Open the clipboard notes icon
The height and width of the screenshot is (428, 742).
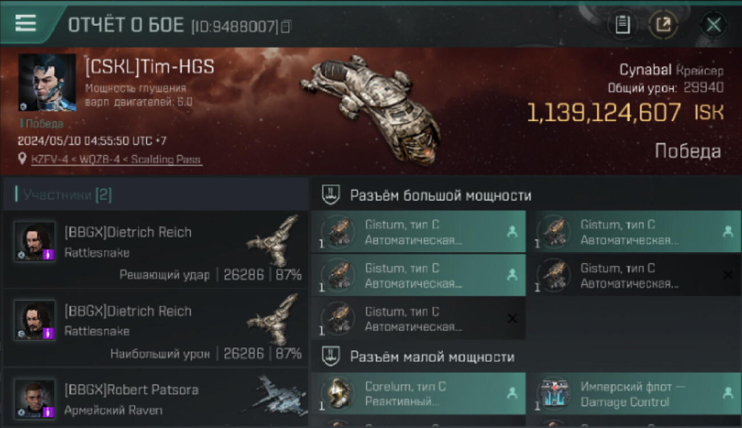point(622,25)
